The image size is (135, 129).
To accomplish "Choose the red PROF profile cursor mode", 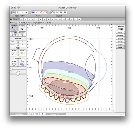I will point(45,12).
